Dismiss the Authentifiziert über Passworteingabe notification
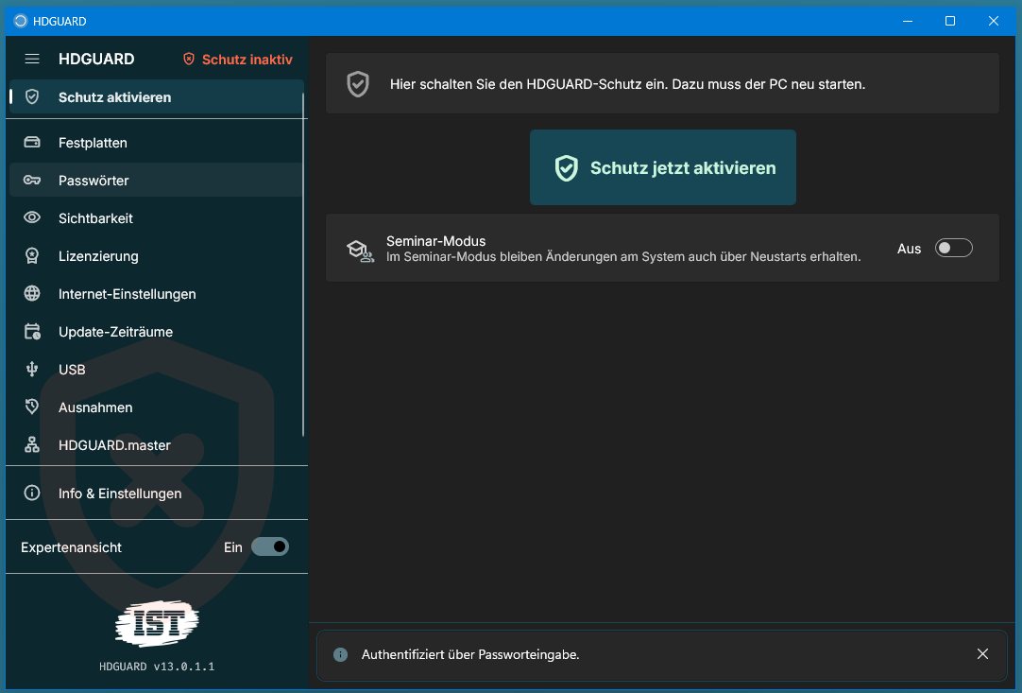This screenshot has width=1022, height=693. coord(983,654)
